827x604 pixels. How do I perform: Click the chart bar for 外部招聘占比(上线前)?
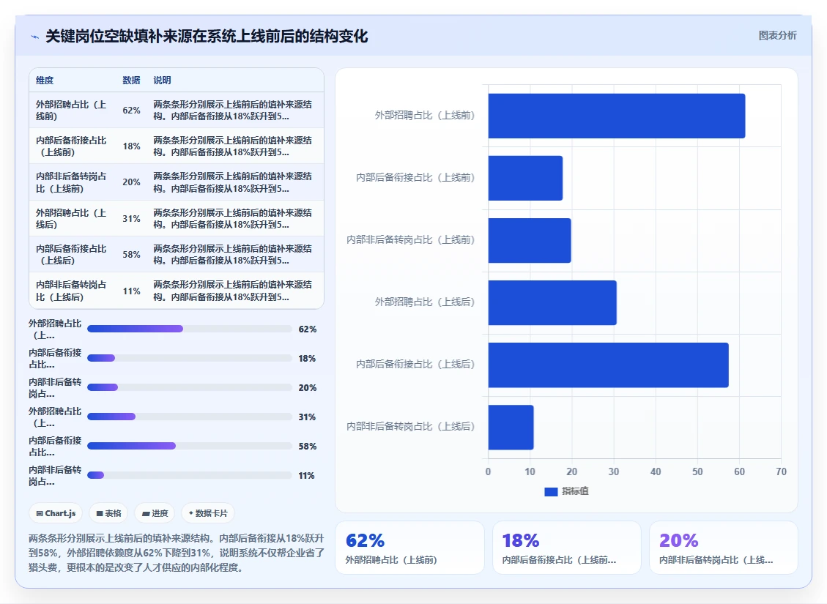click(x=617, y=116)
